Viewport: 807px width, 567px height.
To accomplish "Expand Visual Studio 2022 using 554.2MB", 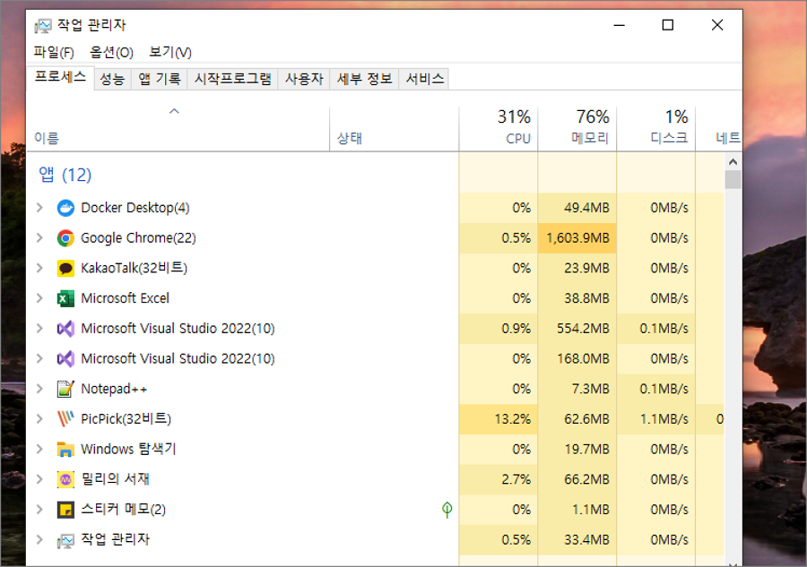I will pyautogui.click(x=39, y=329).
